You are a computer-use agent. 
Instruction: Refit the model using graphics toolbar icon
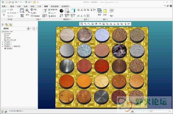[x=82, y=24]
